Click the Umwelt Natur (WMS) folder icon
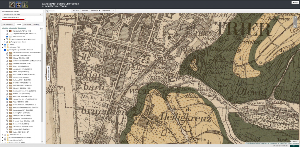Viewport: 300px width, 147px height. coord(8,140)
